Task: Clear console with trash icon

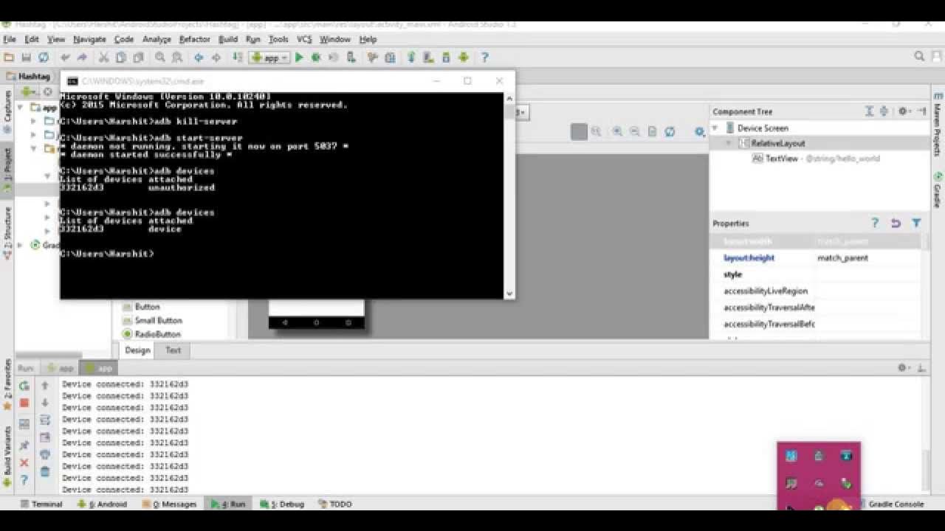Action: (45, 472)
